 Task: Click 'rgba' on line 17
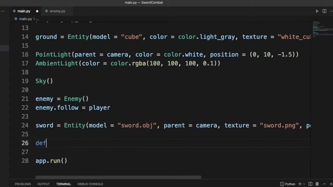(139, 63)
